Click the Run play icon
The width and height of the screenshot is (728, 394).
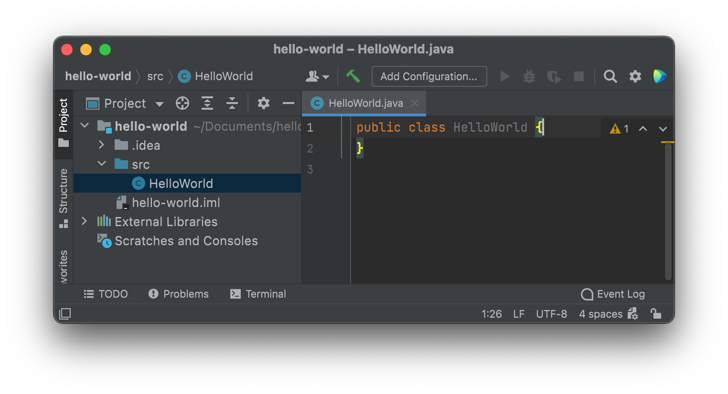(504, 76)
